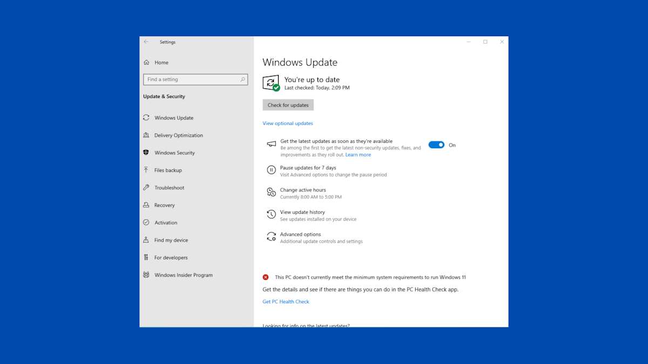Screen dimensions: 648x364
Task: Disable the Get latest updates toggle
Action: pos(436,145)
